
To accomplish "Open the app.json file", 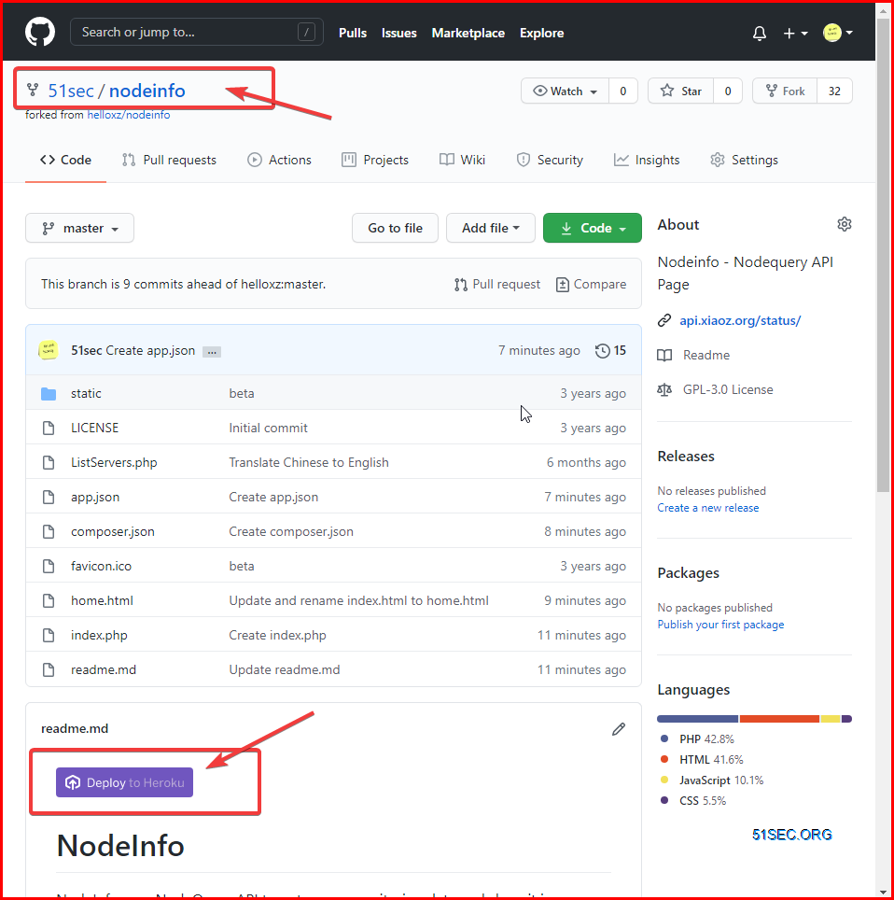I will (95, 497).
